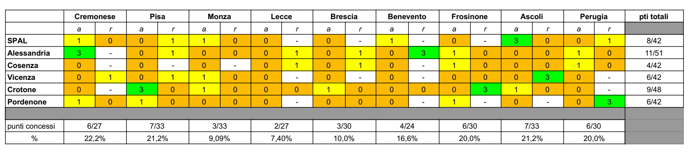Select the 11/51 total for Alessandria

tap(654, 53)
